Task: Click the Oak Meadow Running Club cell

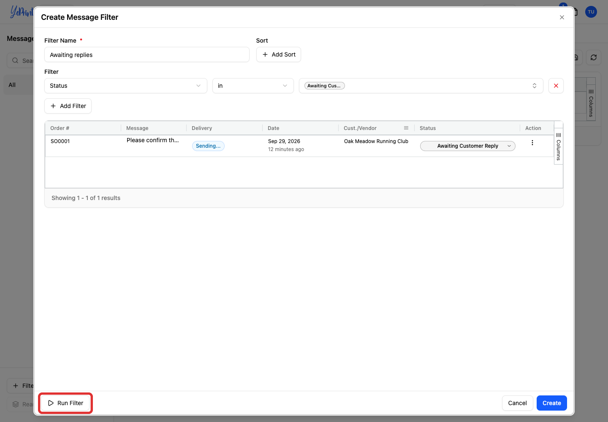Action: coord(376,141)
